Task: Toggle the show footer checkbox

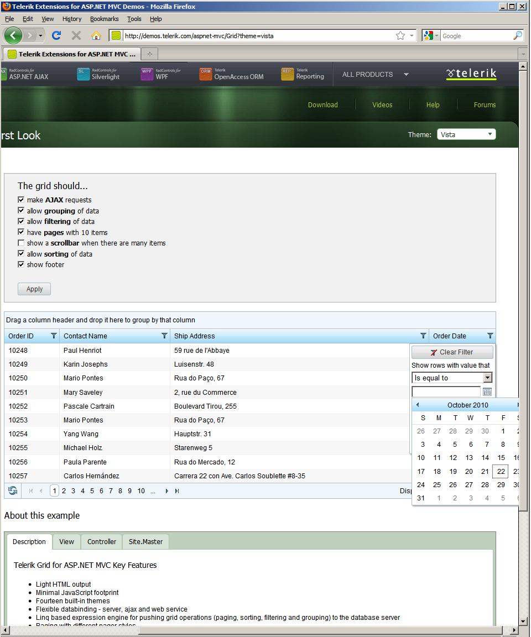Action: pyautogui.click(x=21, y=264)
